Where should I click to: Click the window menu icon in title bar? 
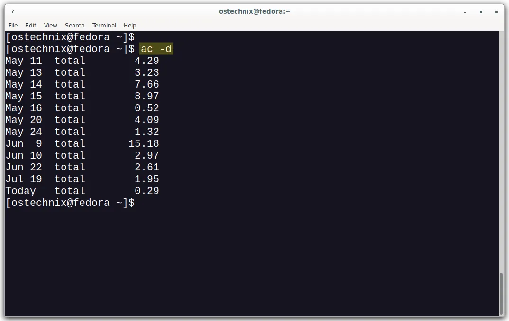pyautogui.click(x=12, y=11)
